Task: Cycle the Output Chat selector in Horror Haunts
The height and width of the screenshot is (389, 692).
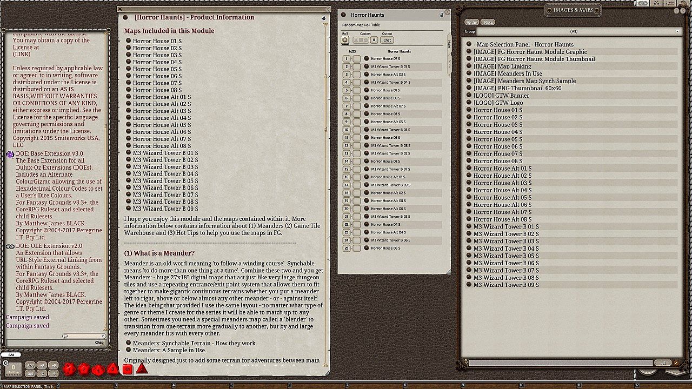Action: [387, 40]
